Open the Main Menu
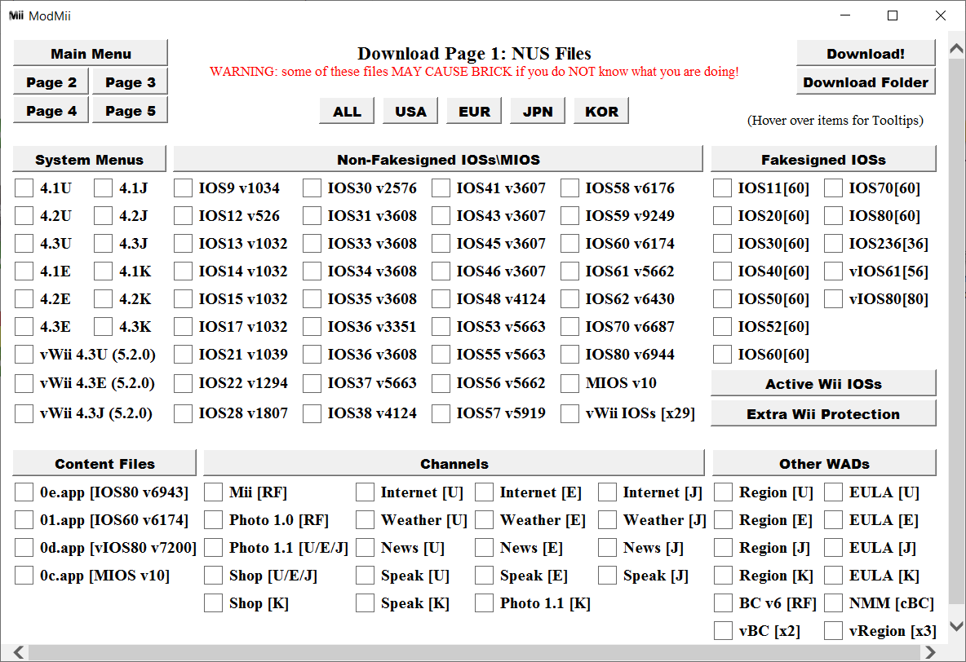This screenshot has width=966, height=662. click(x=91, y=53)
